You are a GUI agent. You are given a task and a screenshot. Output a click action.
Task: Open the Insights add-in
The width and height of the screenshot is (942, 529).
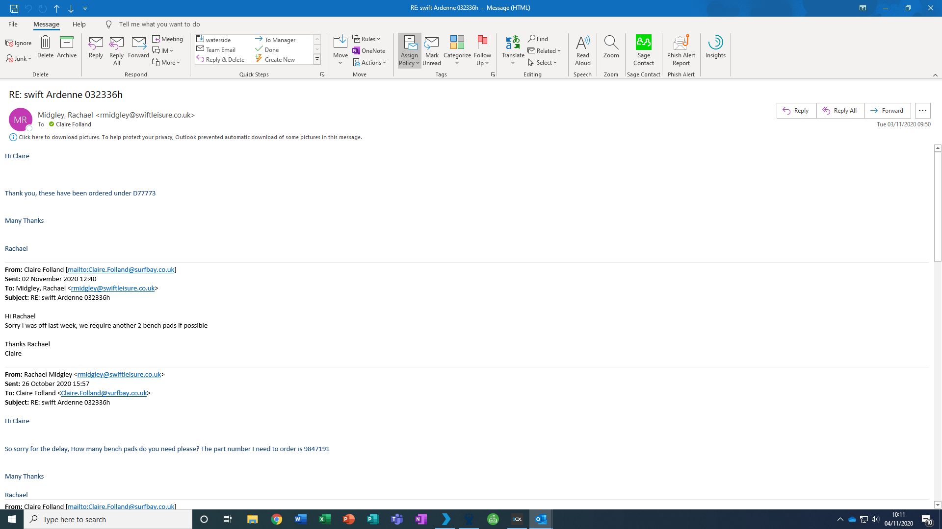click(x=715, y=47)
